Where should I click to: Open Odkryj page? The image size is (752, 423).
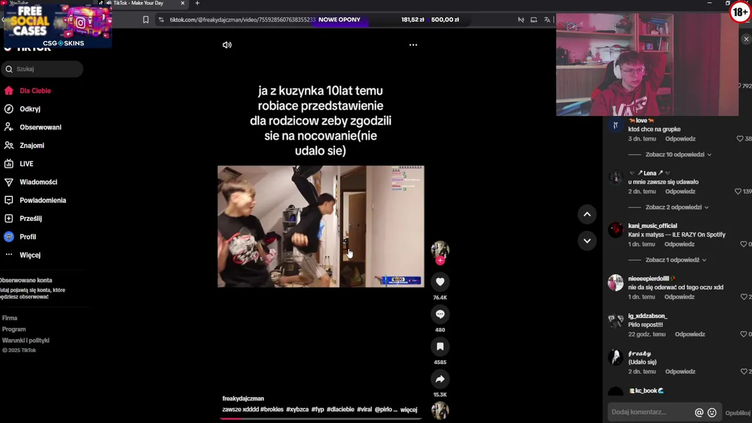pyautogui.click(x=30, y=109)
